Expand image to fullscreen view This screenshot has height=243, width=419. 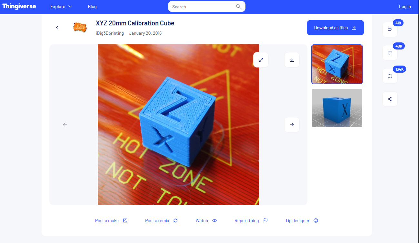click(x=261, y=60)
